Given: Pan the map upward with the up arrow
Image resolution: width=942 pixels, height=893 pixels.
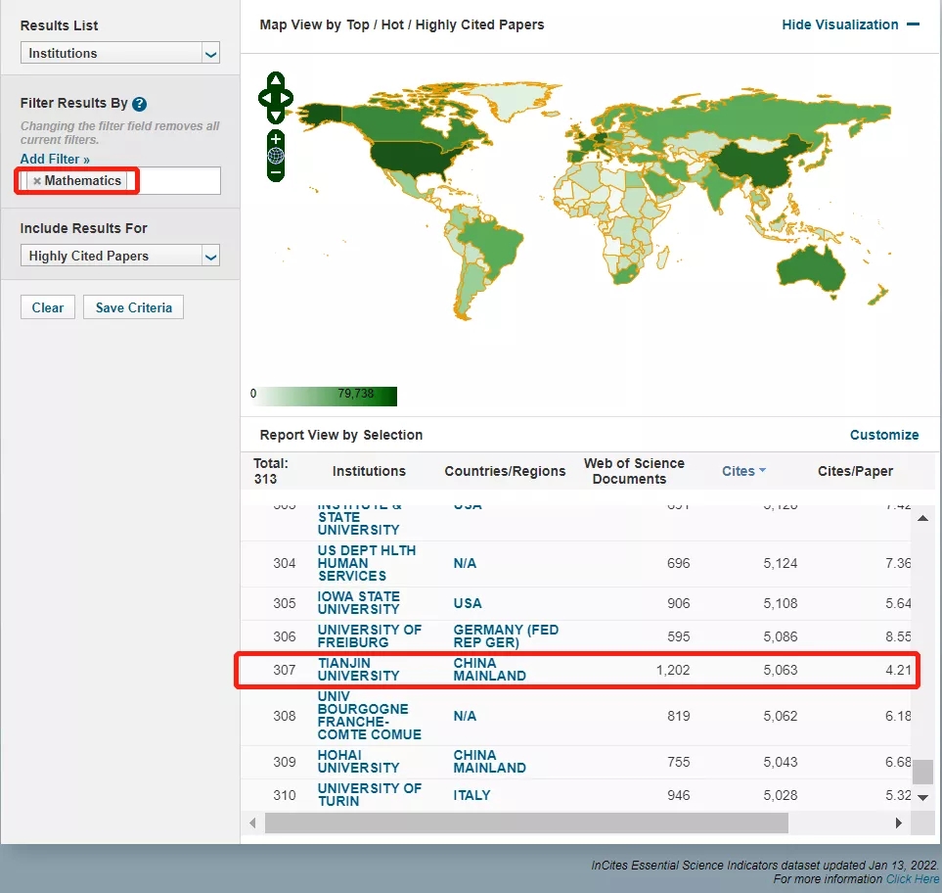Looking at the screenshot, I should coord(276,80).
